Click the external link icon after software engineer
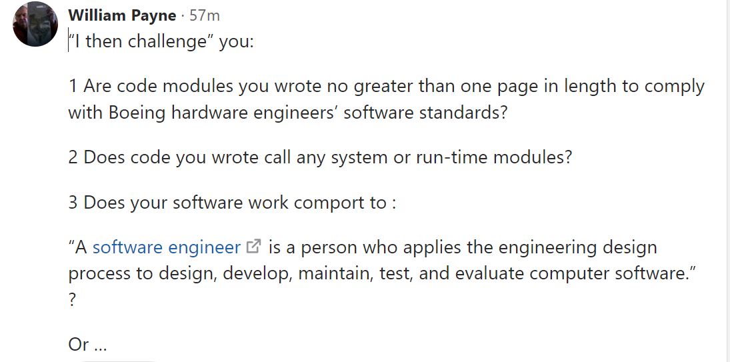 pyautogui.click(x=253, y=246)
